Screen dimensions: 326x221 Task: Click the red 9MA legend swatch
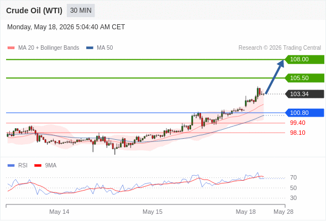click(x=38, y=166)
